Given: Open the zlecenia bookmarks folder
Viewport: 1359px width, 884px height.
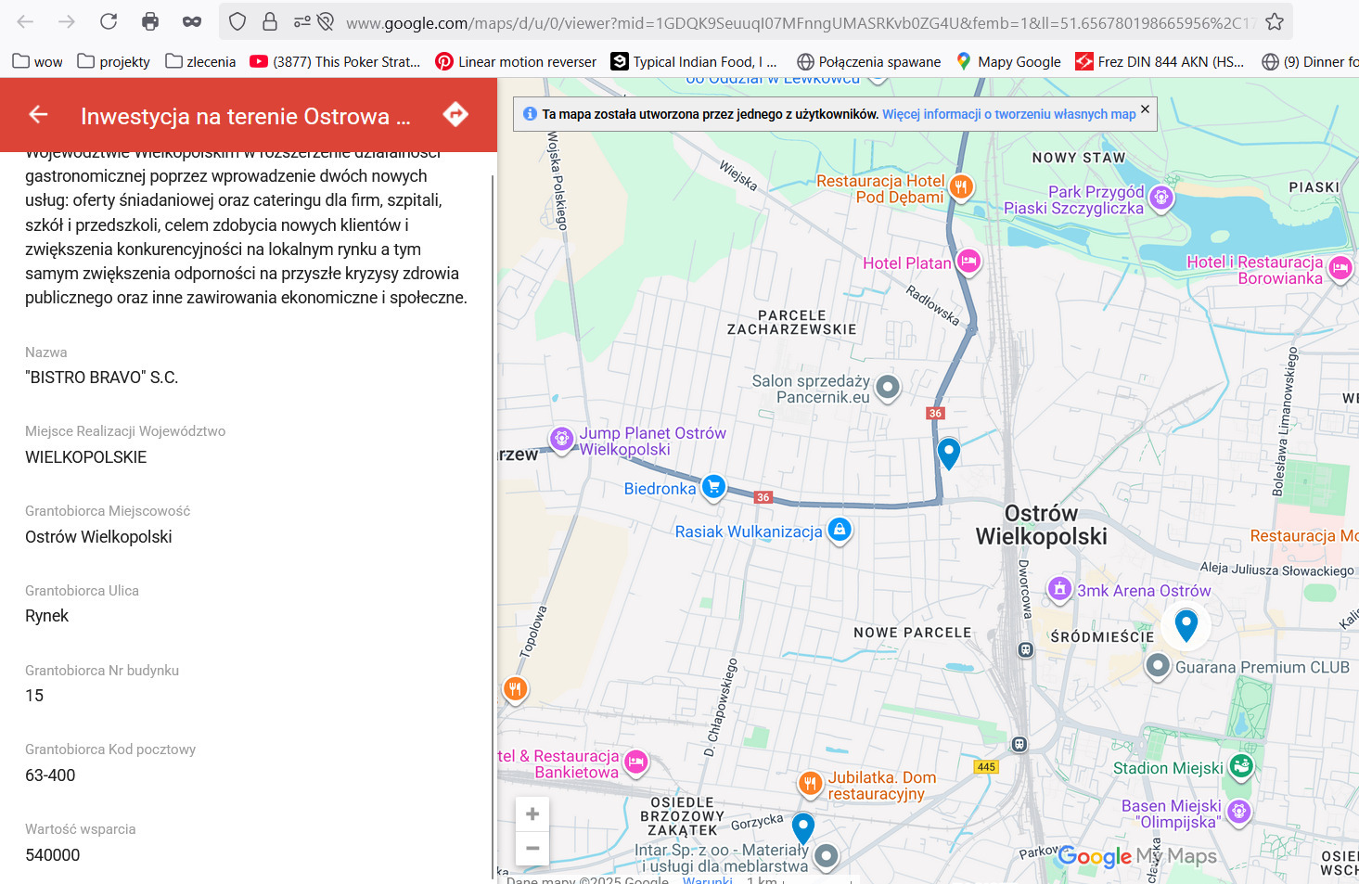Looking at the screenshot, I should tap(200, 61).
